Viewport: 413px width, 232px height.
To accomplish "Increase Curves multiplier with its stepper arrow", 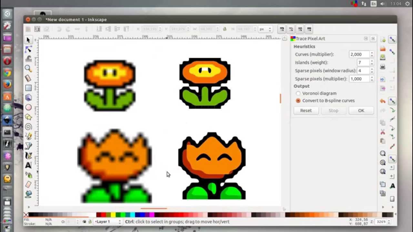I will pyautogui.click(x=372, y=53).
